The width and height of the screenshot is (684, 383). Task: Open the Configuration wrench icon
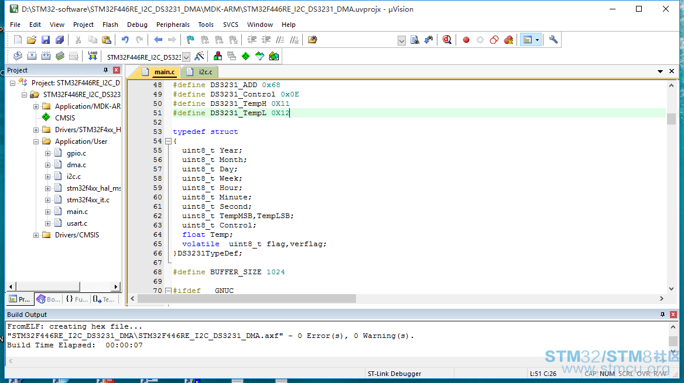(553, 40)
